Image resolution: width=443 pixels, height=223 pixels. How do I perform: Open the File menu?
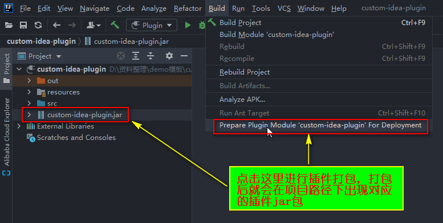(x=25, y=9)
